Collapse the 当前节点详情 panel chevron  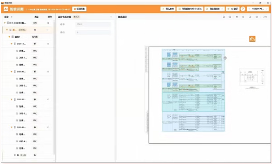(111, 17)
